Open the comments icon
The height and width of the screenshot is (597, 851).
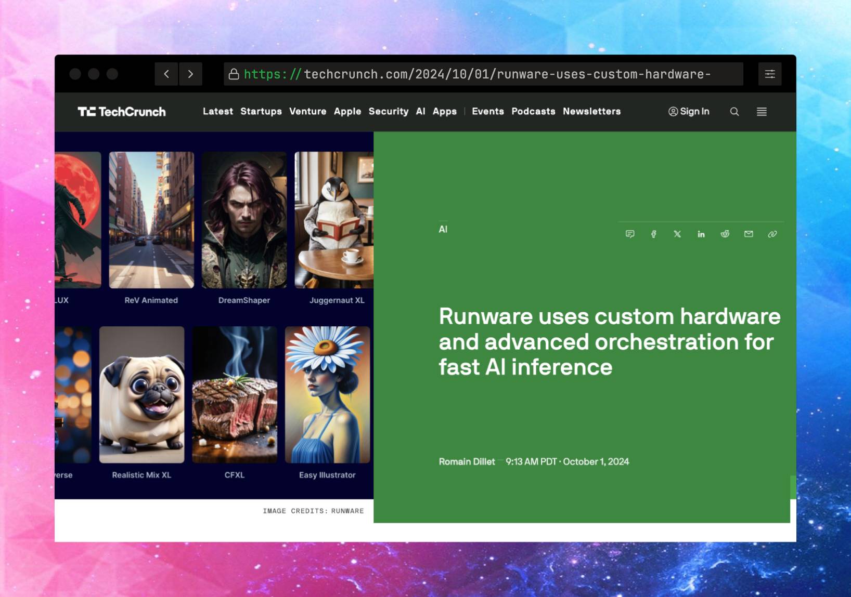click(629, 234)
